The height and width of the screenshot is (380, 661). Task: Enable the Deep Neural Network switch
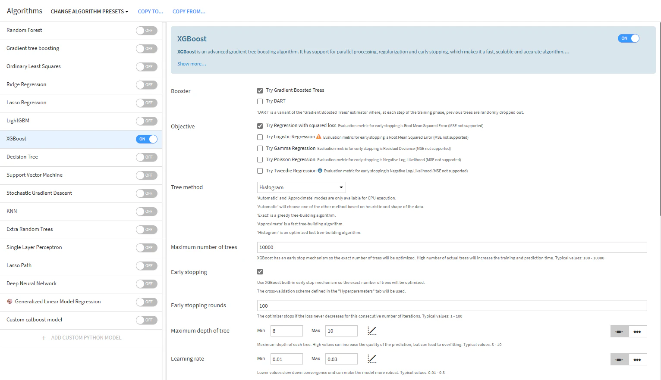(147, 284)
